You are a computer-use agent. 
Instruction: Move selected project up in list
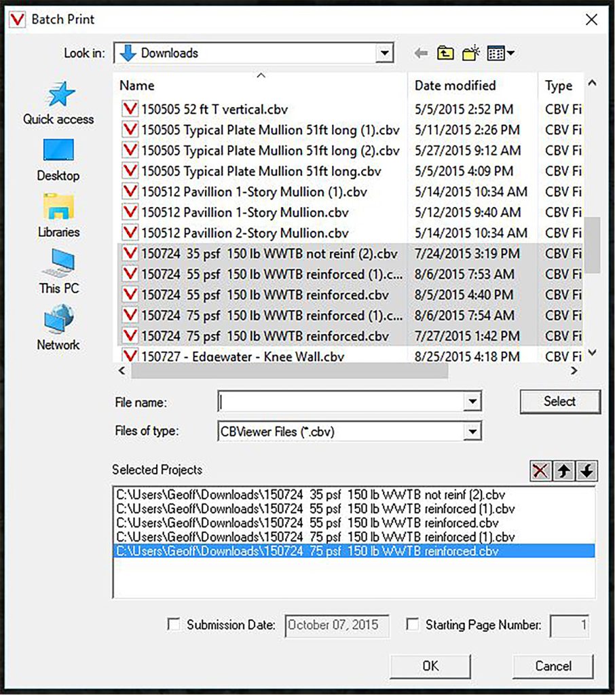(563, 471)
